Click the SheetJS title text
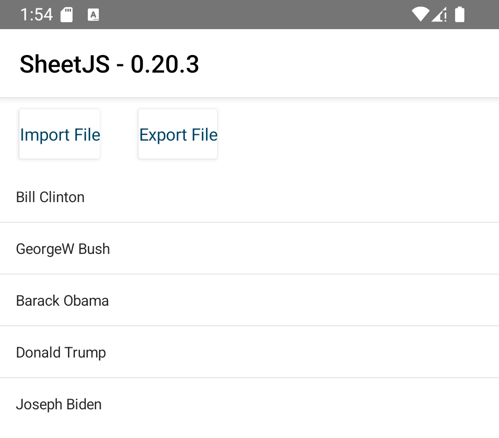 (x=65, y=64)
